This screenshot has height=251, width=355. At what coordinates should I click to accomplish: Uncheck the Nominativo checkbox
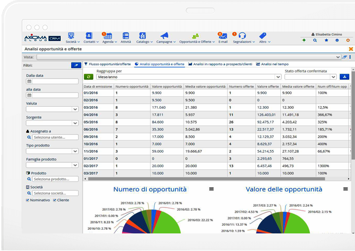coord(28,200)
